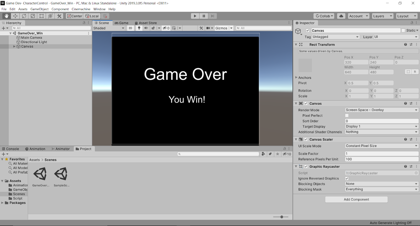Toggle scene lighting bulb icon
The height and width of the screenshot is (226, 420).
point(139,28)
